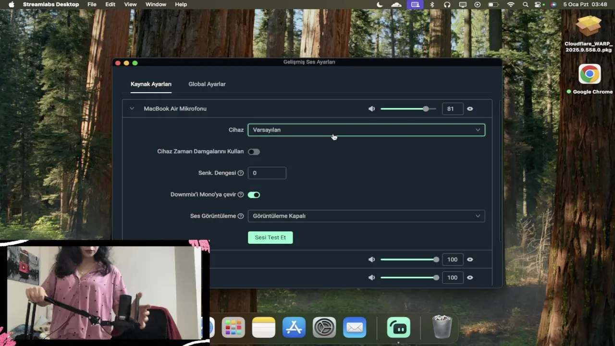Image resolution: width=615 pixels, height=346 pixels.
Task: Open the View menu
Action: 130,4
